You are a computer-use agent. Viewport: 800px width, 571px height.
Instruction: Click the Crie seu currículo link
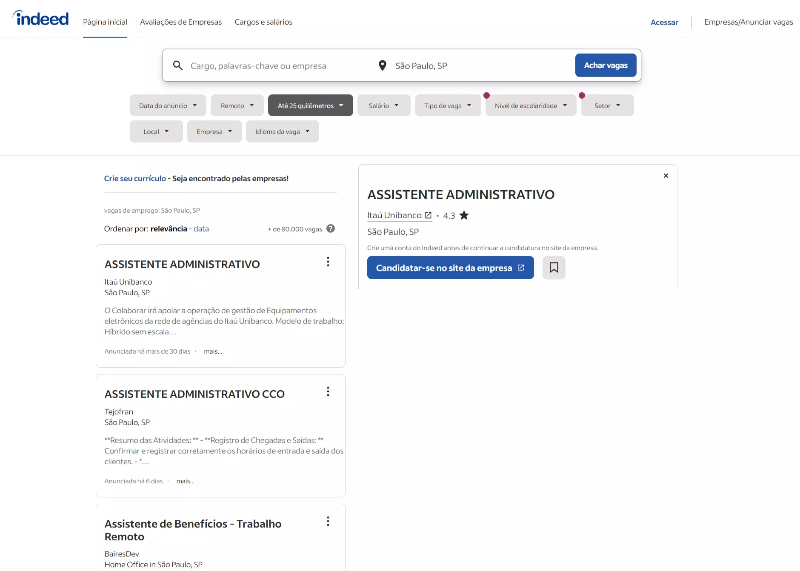(135, 178)
